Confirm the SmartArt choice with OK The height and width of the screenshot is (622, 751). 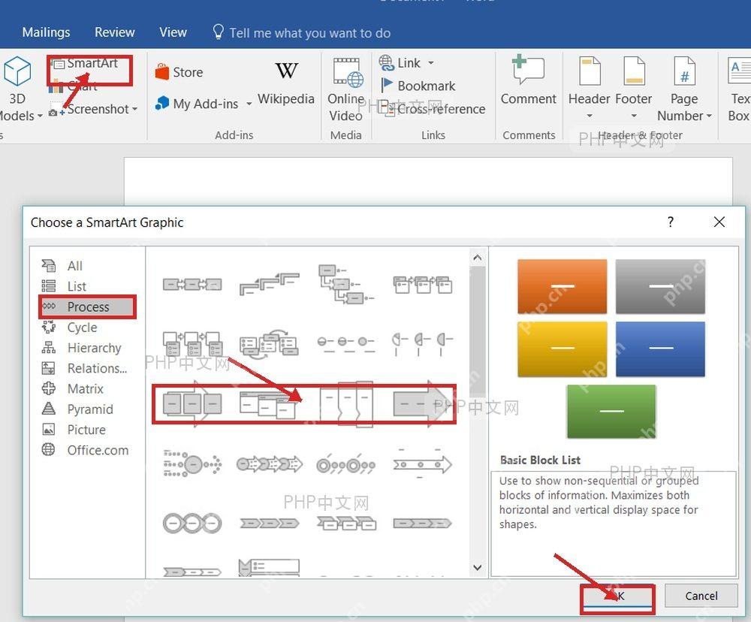tap(617, 596)
